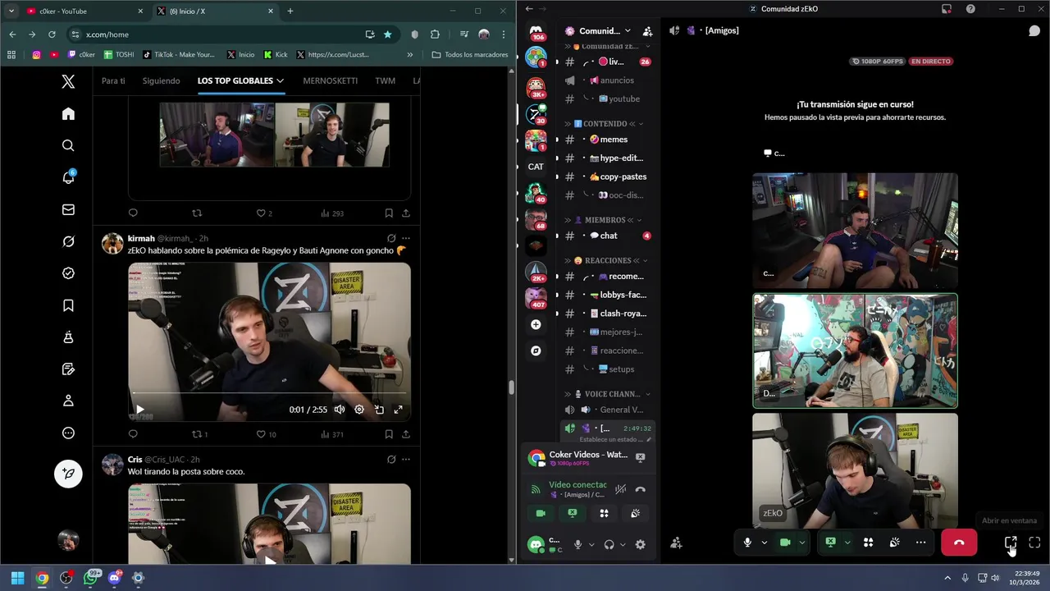Switch to Siguiendo tab

click(161, 80)
